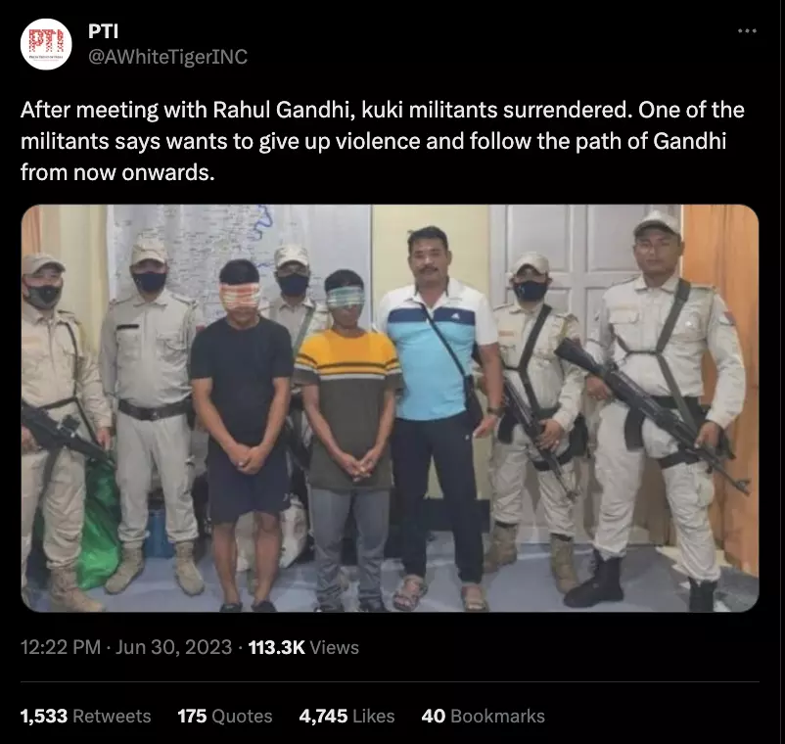Click the Quotes label text
This screenshot has height=744, width=785.
pos(242,717)
